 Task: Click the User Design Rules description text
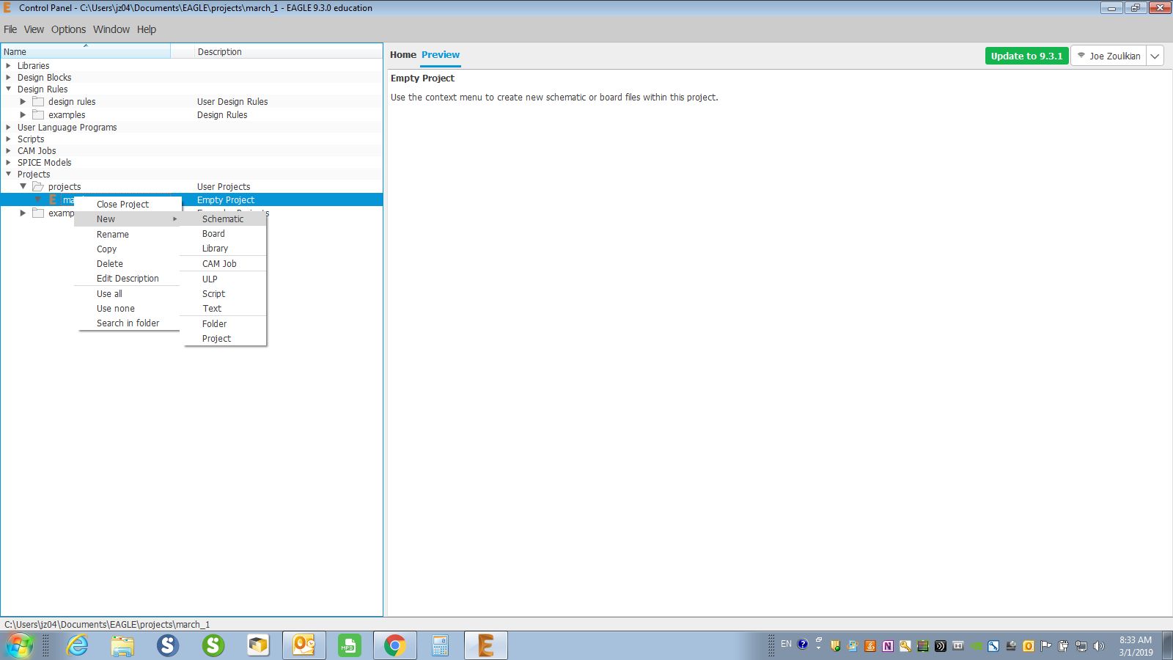pos(232,102)
